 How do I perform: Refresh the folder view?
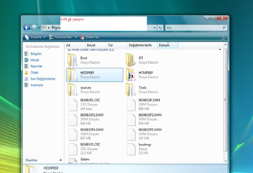point(160,28)
